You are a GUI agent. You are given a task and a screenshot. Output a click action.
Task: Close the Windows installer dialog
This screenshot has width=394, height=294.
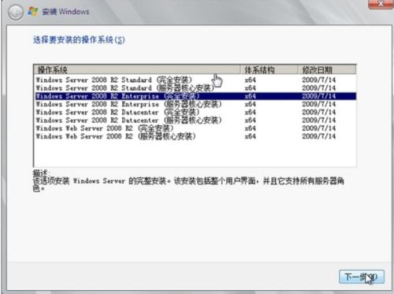(381, 4)
